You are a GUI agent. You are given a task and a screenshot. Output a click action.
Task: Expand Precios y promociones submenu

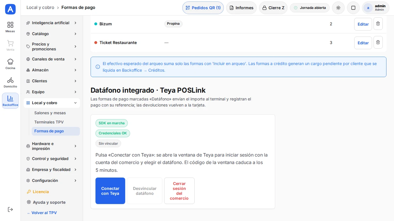coord(52,47)
